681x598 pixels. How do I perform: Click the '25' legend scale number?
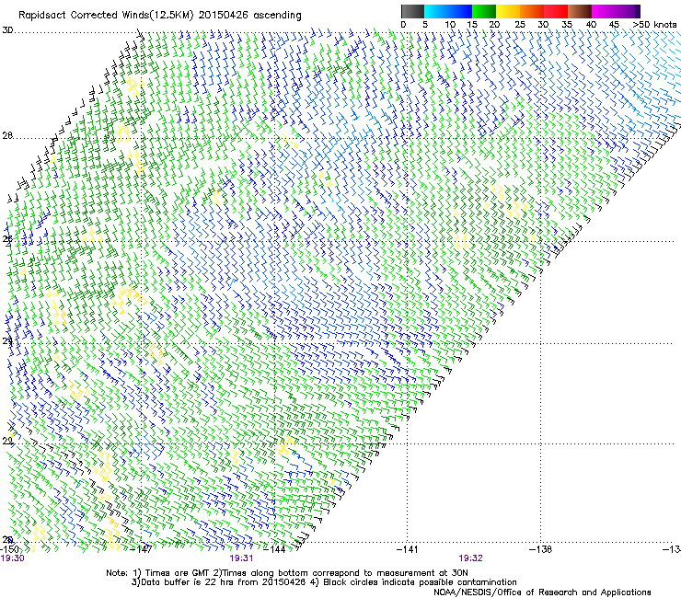[520, 25]
